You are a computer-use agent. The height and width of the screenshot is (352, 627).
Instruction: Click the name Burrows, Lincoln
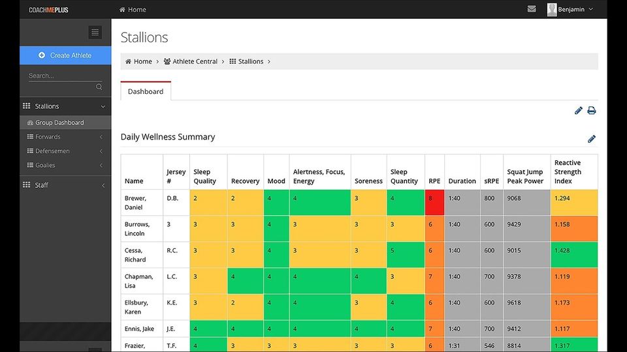click(x=137, y=229)
